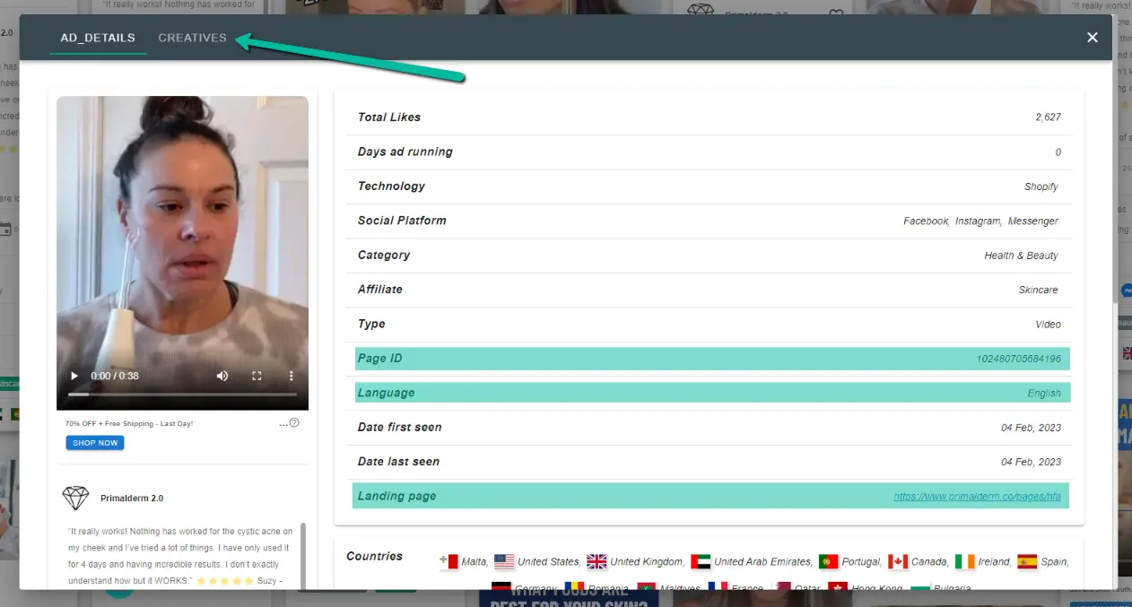Click the United Arab Emirates flag
Viewport: 1132px width, 607px height.
(x=701, y=562)
